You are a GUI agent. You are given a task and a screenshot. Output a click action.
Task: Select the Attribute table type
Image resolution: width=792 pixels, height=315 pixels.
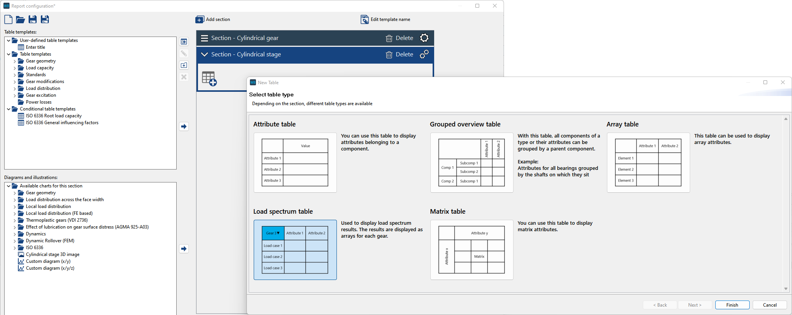click(x=295, y=162)
